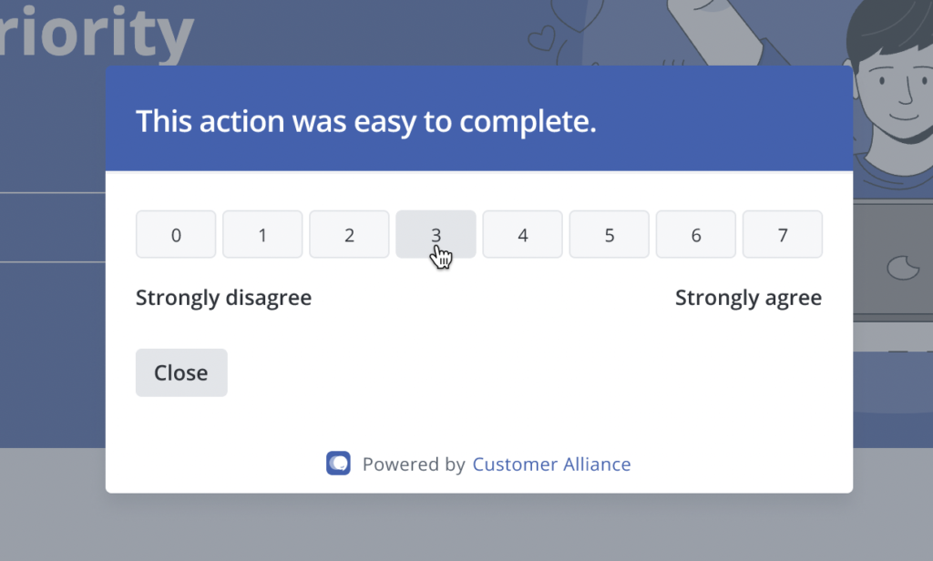This screenshot has height=561, width=933.
Task: Choose rating 1 for ease
Action: 262,235
